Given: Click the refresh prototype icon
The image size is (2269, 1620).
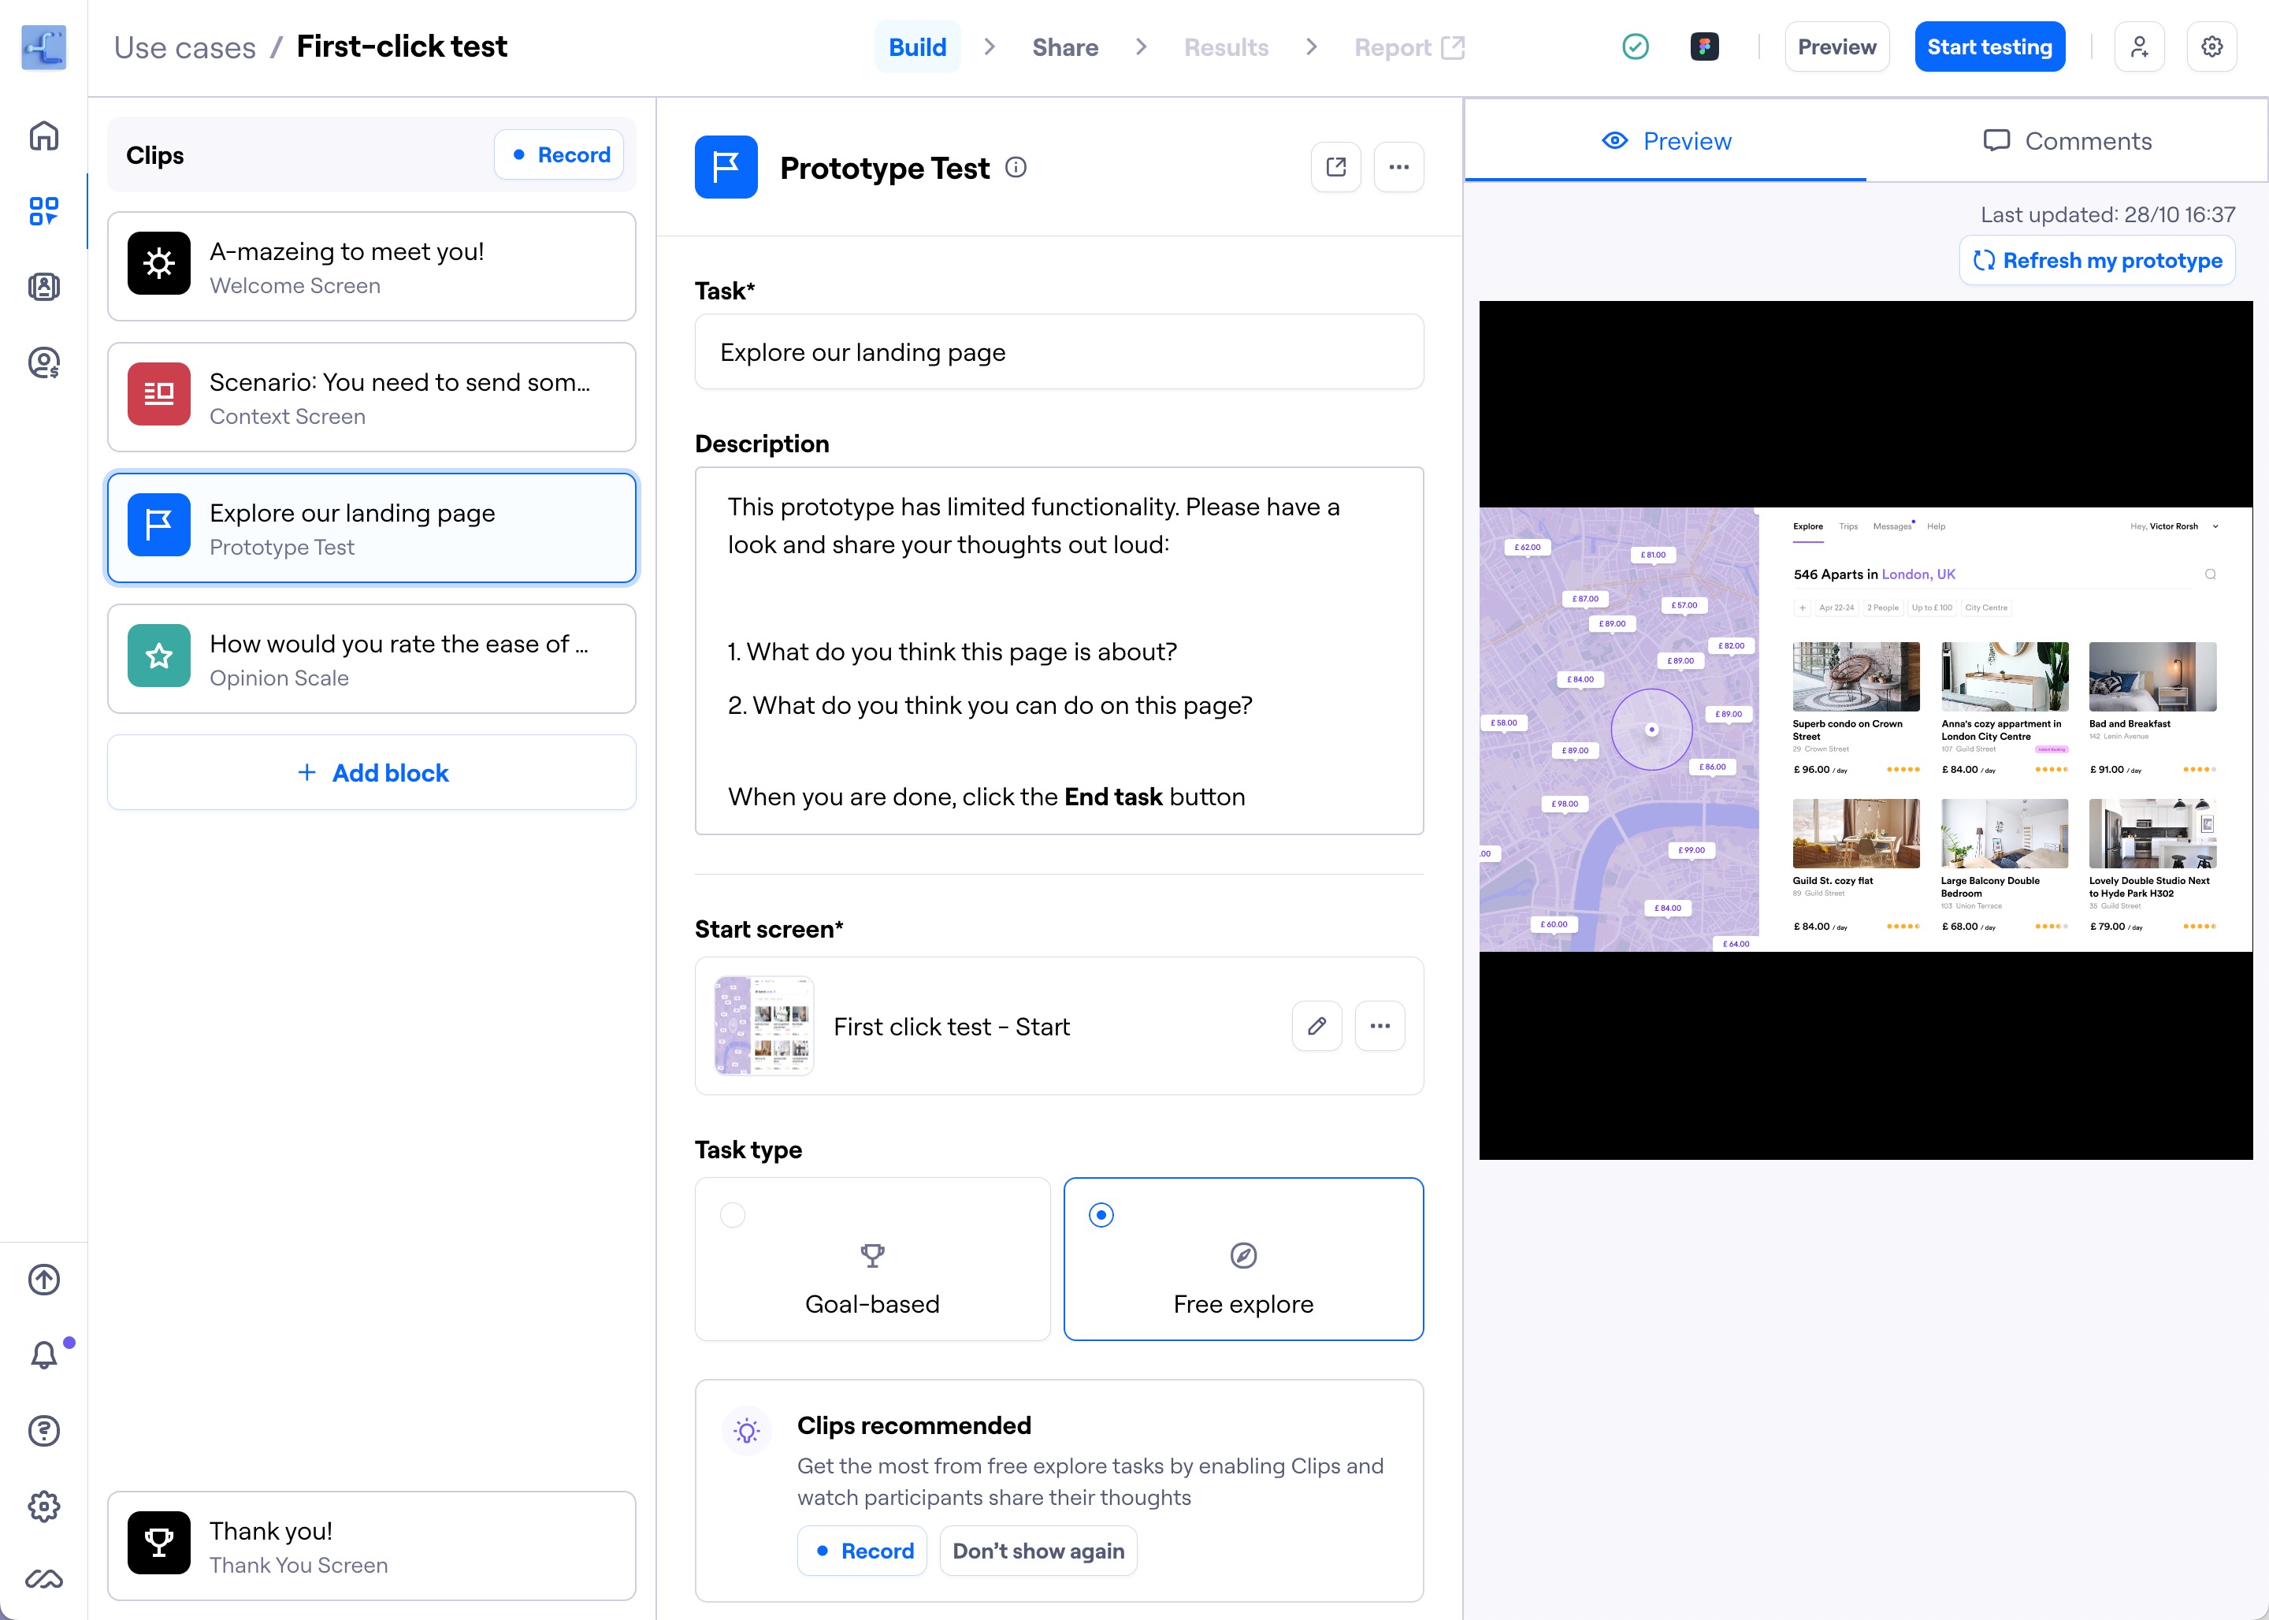Looking at the screenshot, I should [1980, 263].
